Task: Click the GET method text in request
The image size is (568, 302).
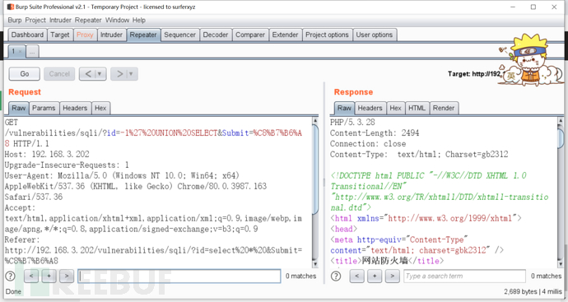Action: (12, 123)
